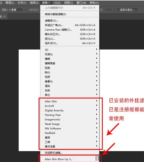Expand the 杂色 submenu
The image size is (144, 162).
coord(70,90)
